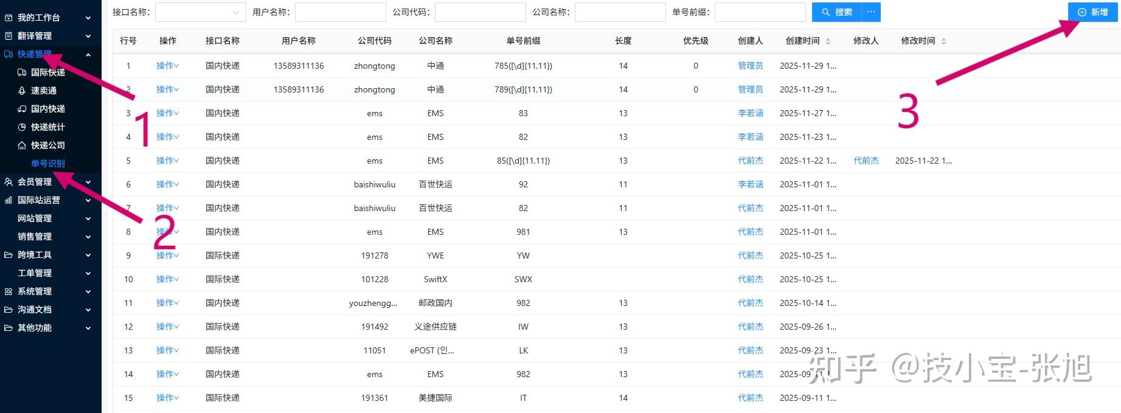
Task: Click the 快递公司 home icon
Action: (x=22, y=145)
